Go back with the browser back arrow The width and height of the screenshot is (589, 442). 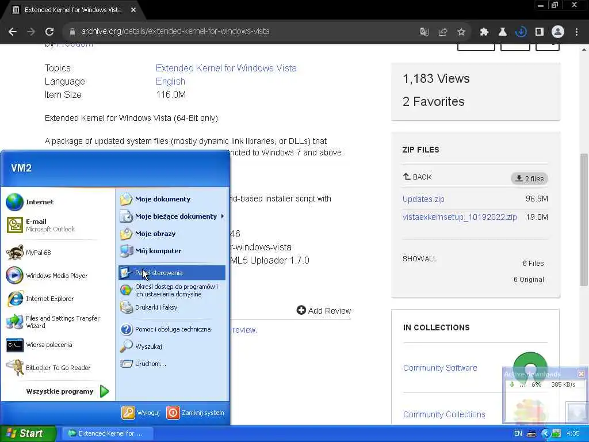pyautogui.click(x=13, y=32)
